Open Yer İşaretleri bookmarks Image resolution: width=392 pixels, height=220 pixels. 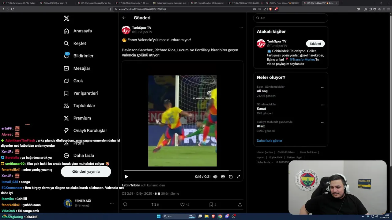tap(81, 93)
